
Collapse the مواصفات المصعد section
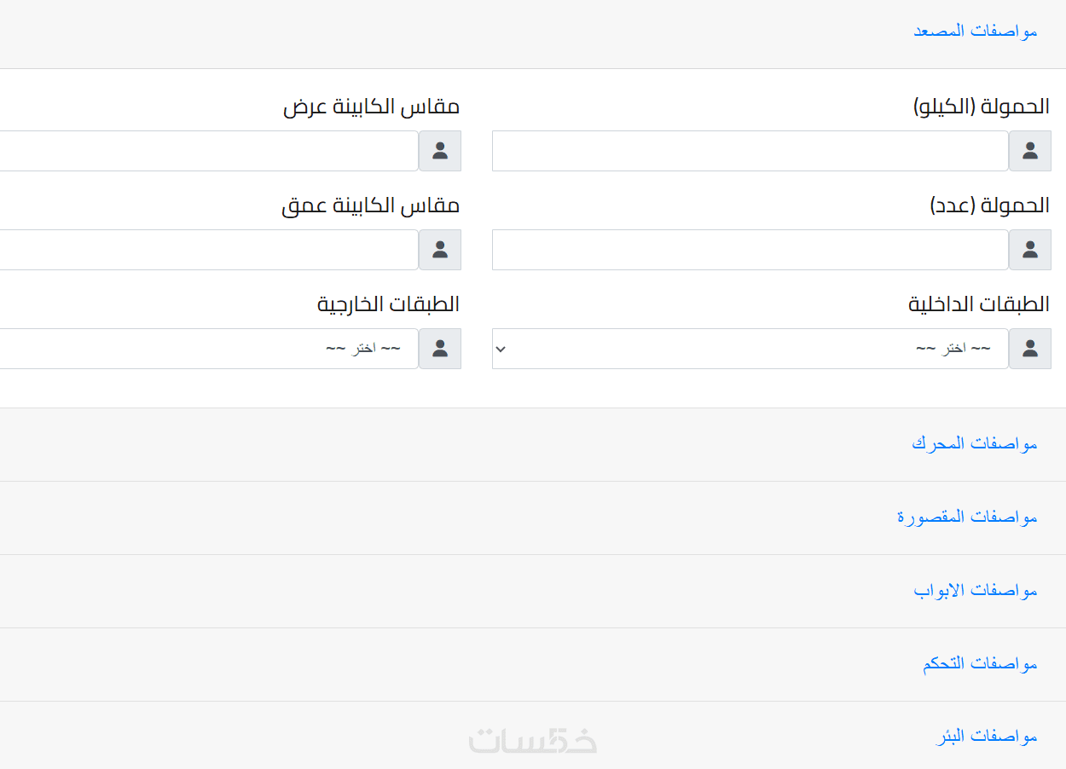[975, 31]
